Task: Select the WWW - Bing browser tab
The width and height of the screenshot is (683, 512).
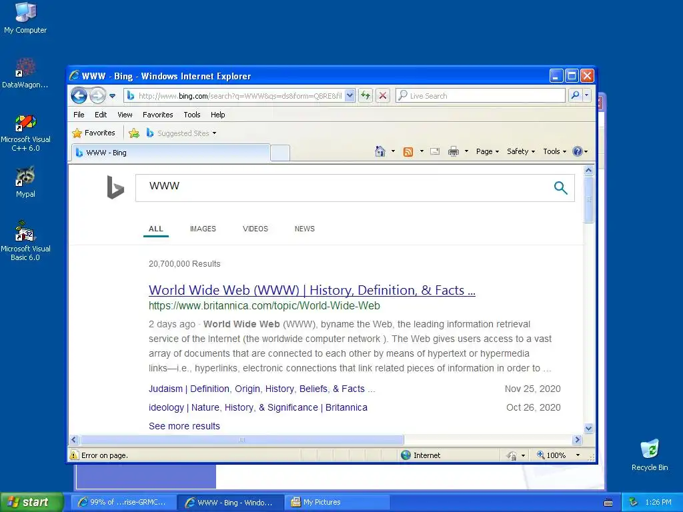Action: pos(170,153)
